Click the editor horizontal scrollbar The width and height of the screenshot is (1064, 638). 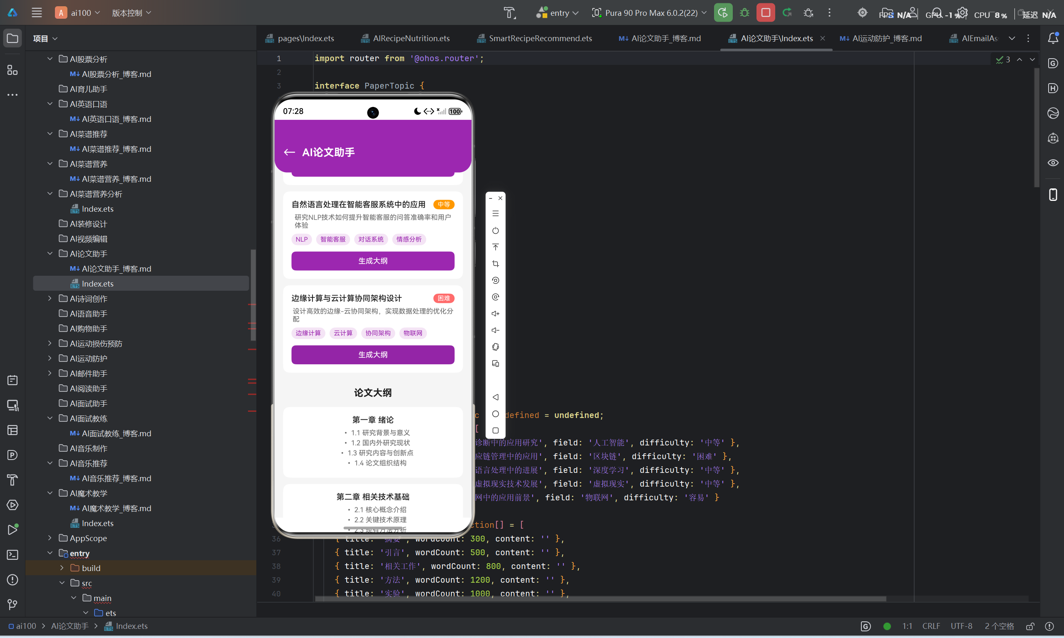[x=601, y=599]
